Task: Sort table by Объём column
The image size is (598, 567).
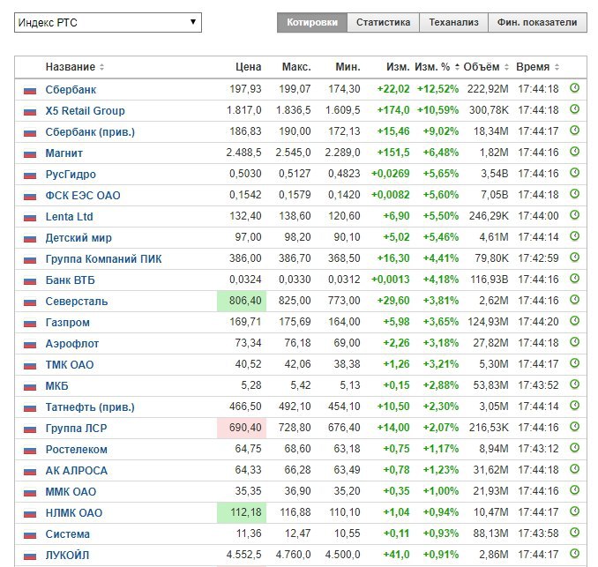Action: (x=486, y=67)
